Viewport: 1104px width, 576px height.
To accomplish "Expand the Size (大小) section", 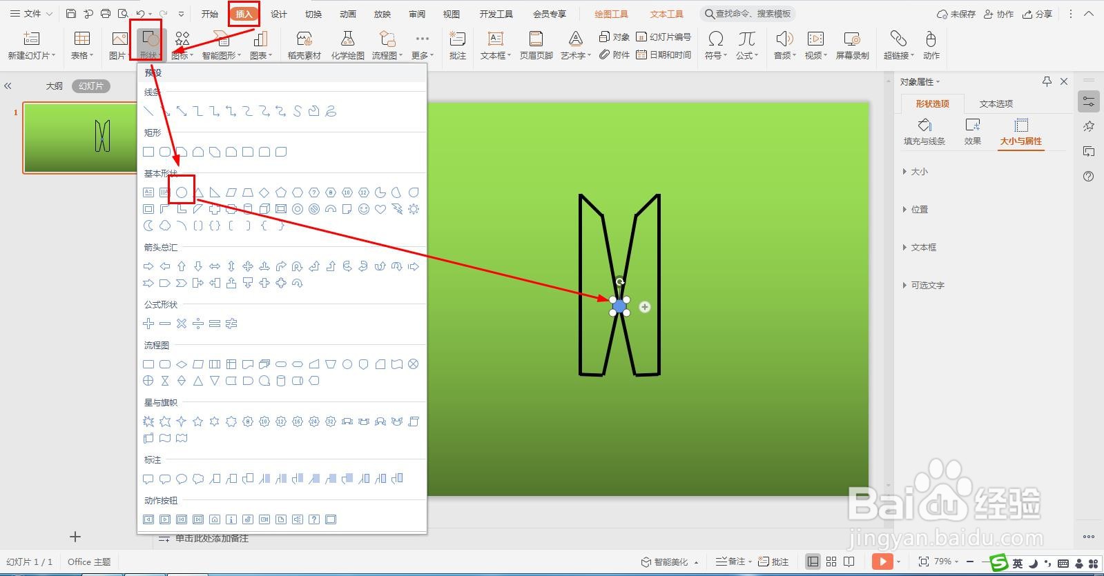I will (916, 171).
